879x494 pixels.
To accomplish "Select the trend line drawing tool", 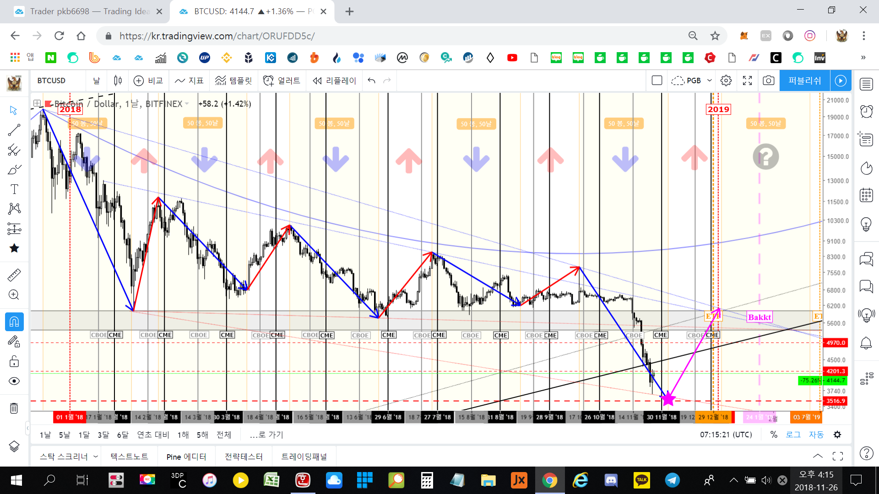I will coord(14,130).
